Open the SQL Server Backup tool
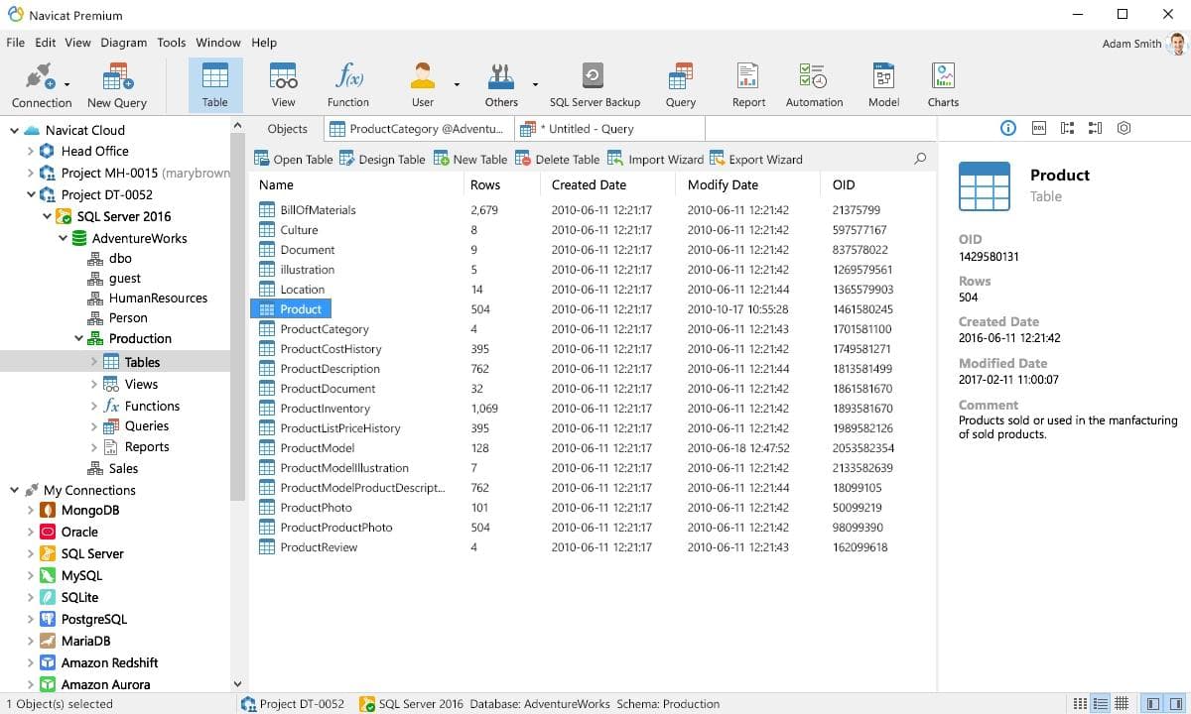The image size is (1191, 714). (x=594, y=85)
